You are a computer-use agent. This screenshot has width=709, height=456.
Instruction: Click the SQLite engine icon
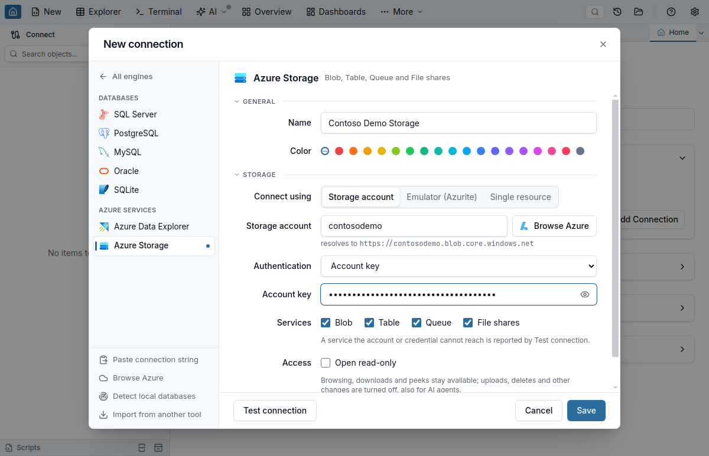pos(104,190)
